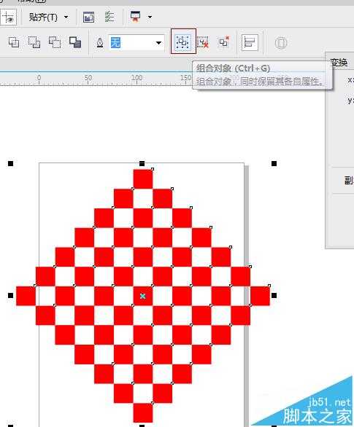Click the Weld shapes icon
The height and width of the screenshot is (427, 354).
(x=14, y=42)
